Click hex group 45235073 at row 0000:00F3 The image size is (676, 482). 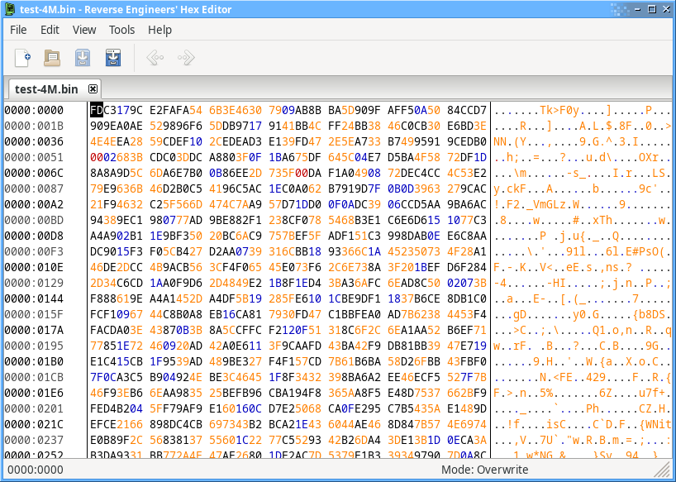coord(414,252)
